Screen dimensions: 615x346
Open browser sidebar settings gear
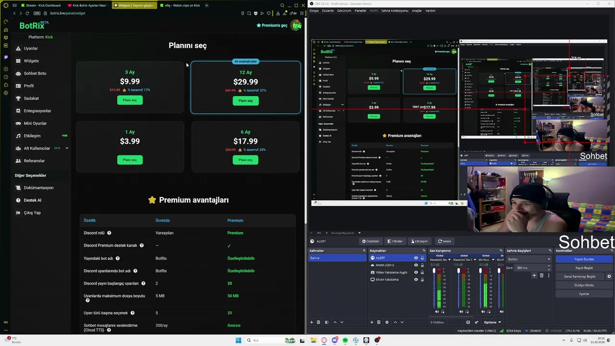coord(6,93)
